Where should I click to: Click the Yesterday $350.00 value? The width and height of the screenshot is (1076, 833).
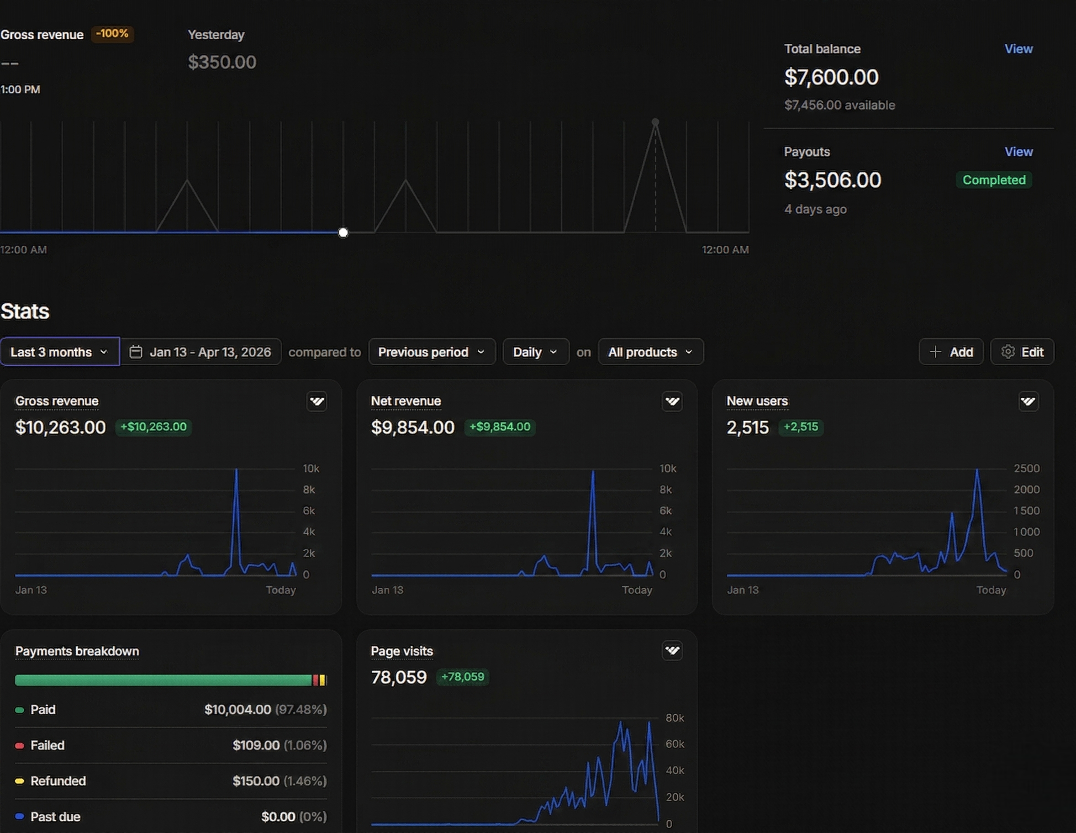pos(222,62)
